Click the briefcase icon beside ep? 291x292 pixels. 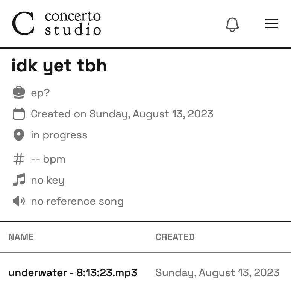(x=18, y=92)
